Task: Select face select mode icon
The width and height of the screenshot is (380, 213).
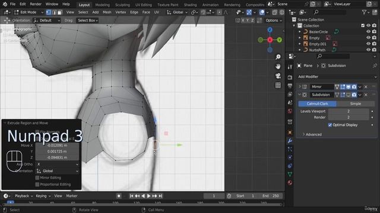Action: coord(59,12)
